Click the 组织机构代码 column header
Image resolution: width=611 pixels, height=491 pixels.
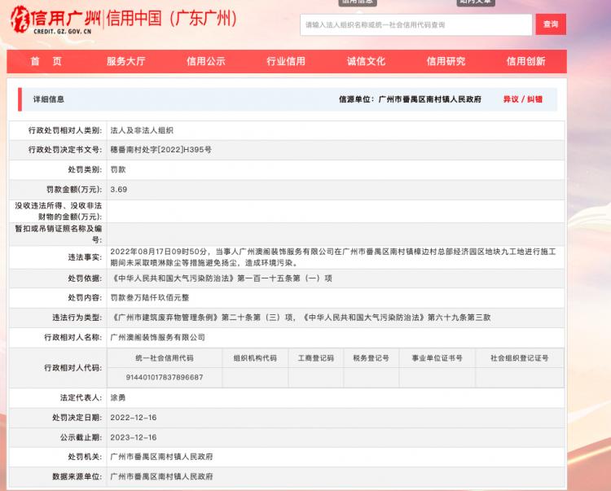pos(255,357)
